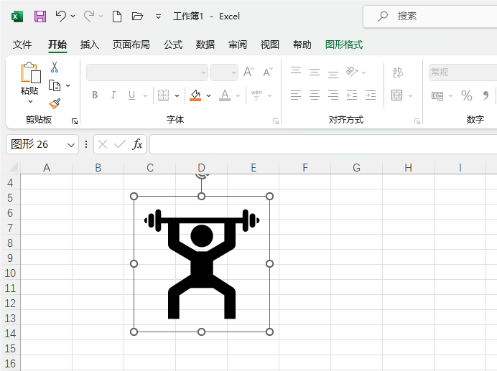Click the Percent Style icon
Viewport: 497px width, 371px height.
click(x=467, y=95)
